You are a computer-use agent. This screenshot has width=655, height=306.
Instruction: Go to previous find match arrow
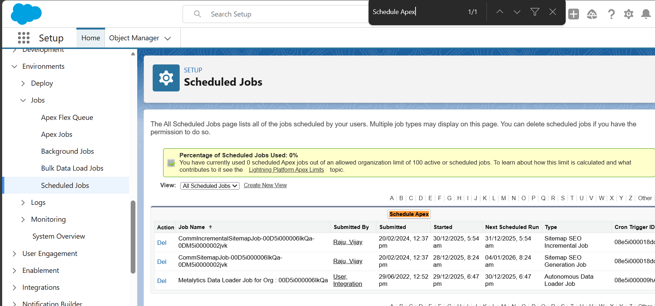(x=499, y=12)
